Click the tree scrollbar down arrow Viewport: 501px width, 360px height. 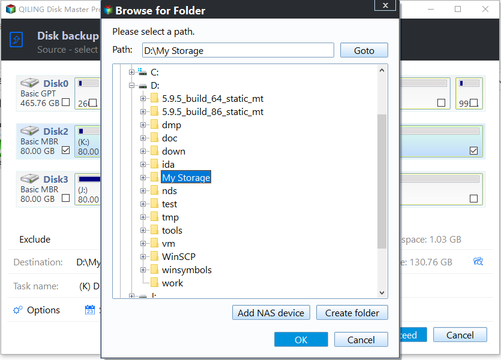click(382, 293)
